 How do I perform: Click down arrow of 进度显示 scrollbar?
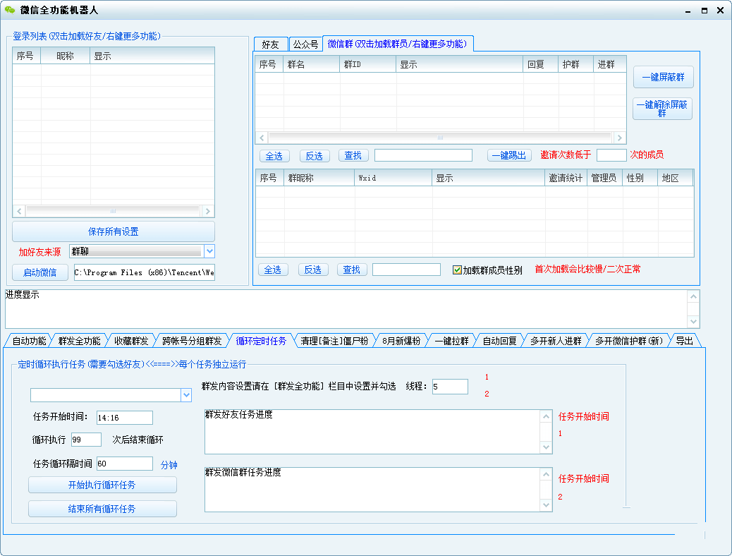[x=694, y=322]
